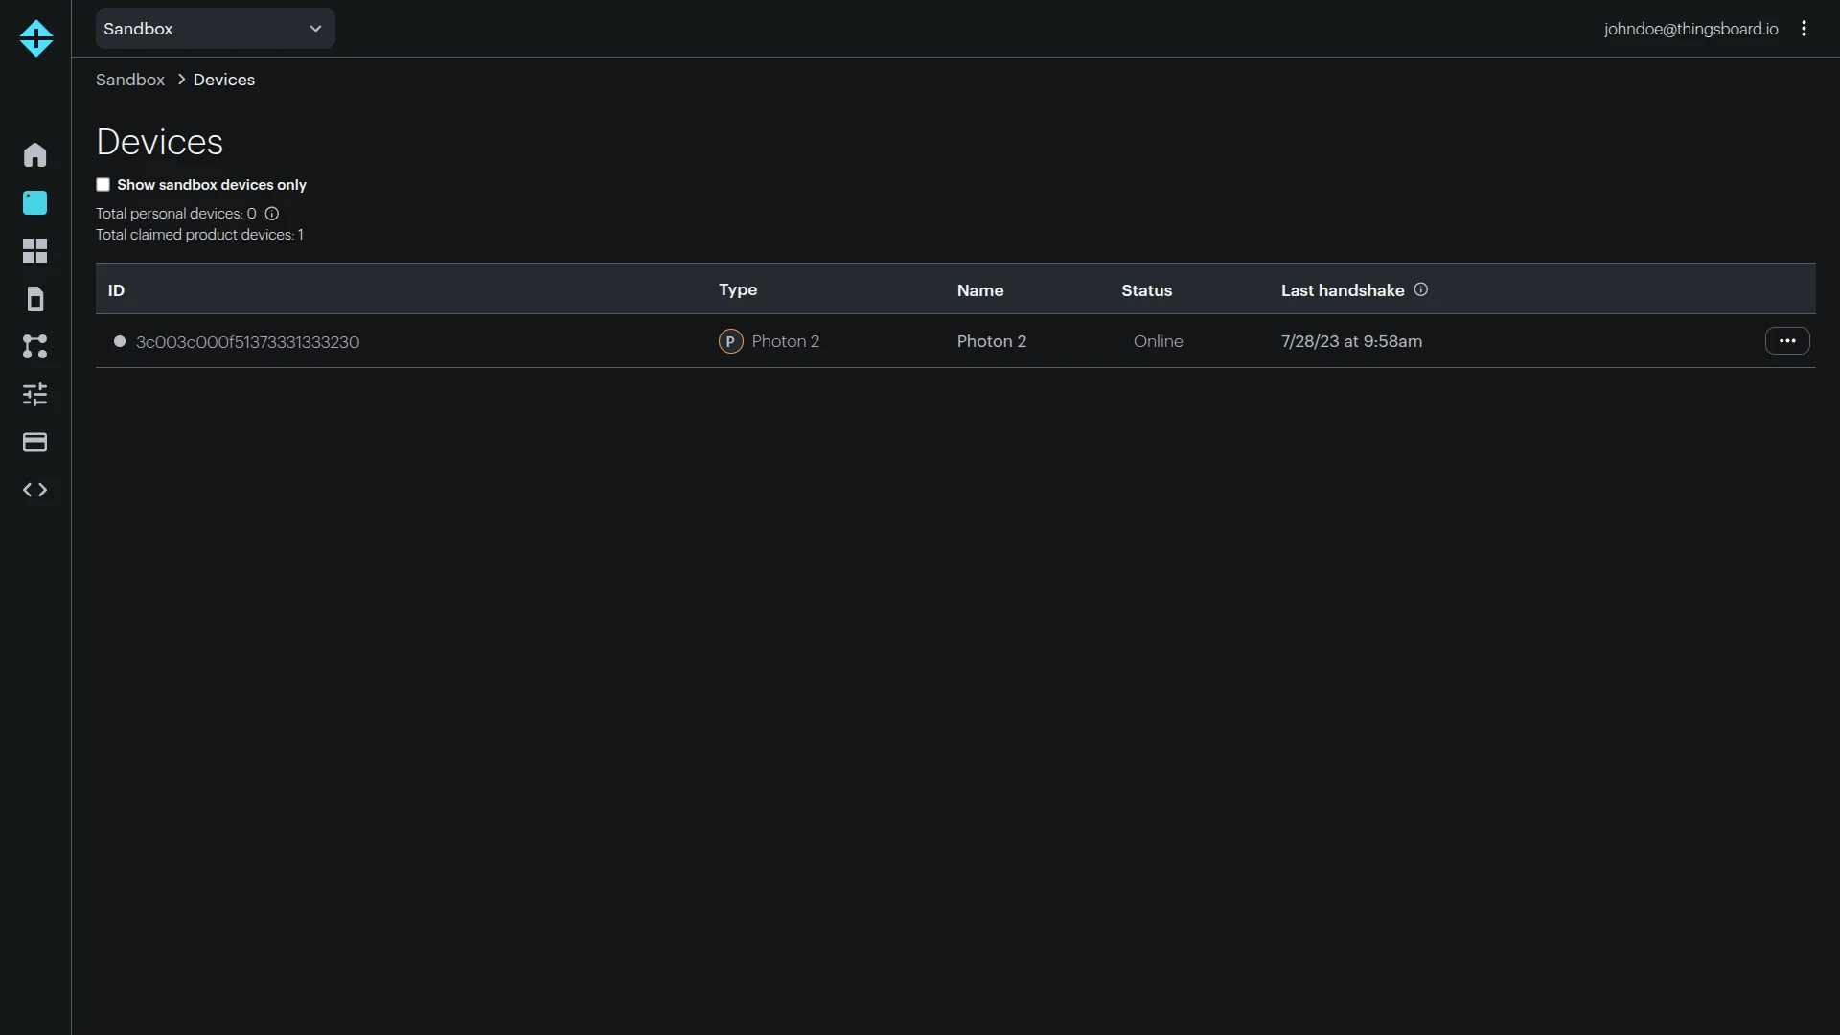Open the Products grid sidebar icon
The image size is (1840, 1035).
click(35, 251)
